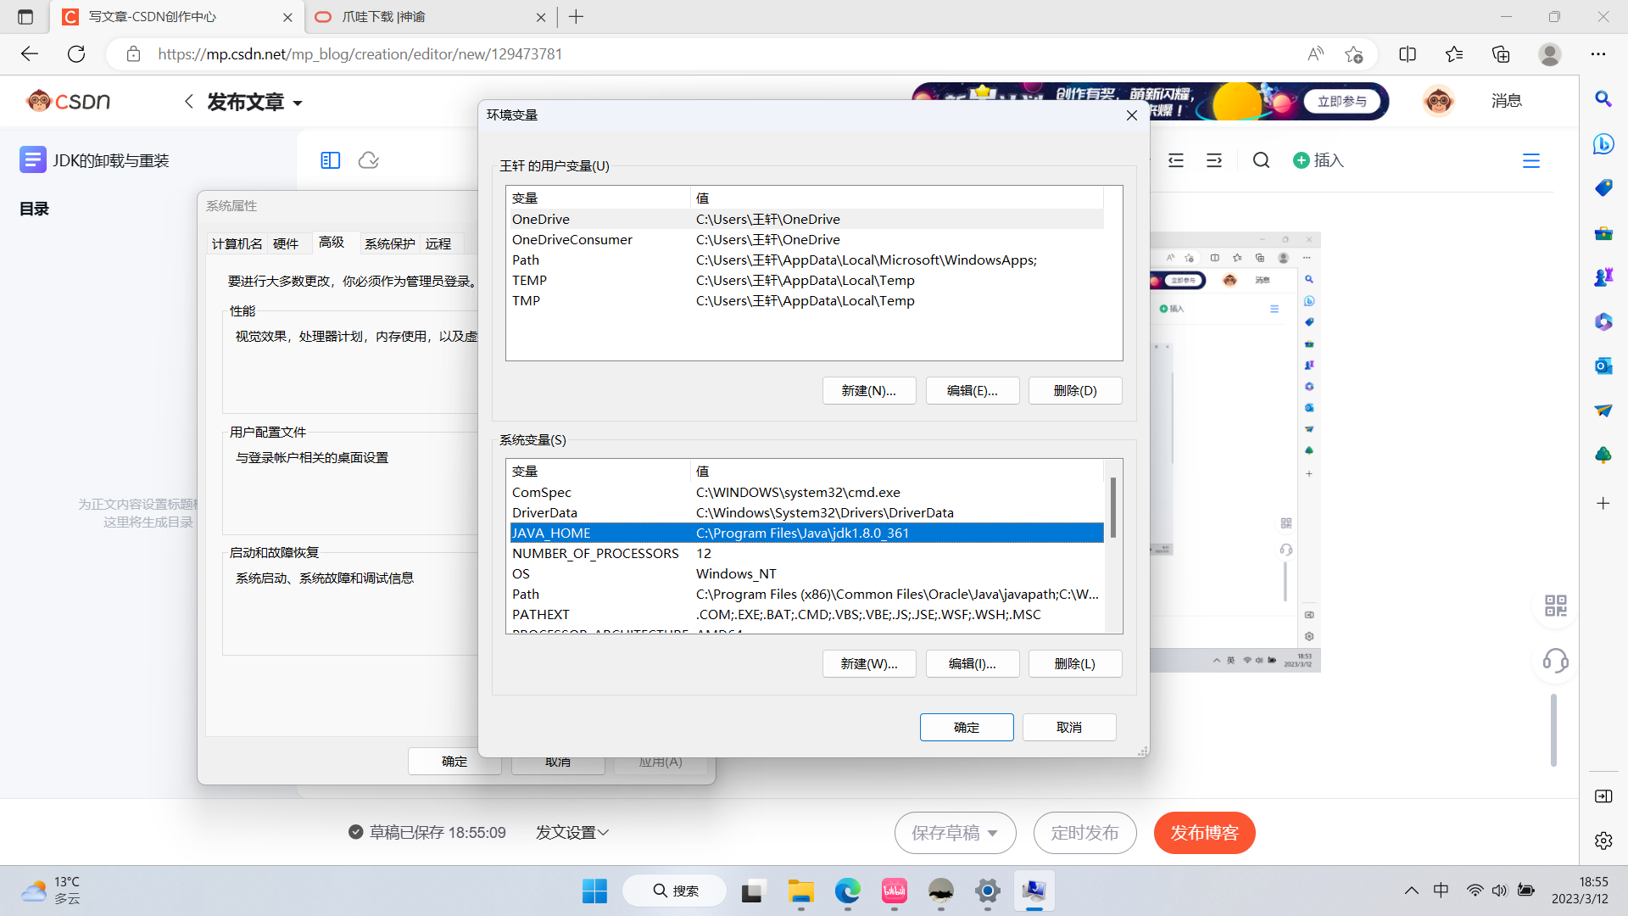Click the cloud sync icon in editor
The image size is (1628, 916).
click(x=369, y=160)
